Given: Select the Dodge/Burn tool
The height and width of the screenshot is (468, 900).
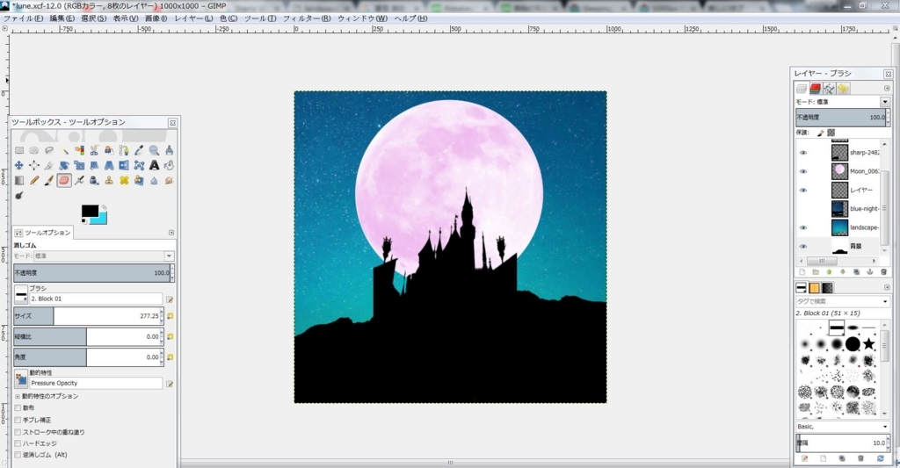Looking at the screenshot, I should (19, 195).
